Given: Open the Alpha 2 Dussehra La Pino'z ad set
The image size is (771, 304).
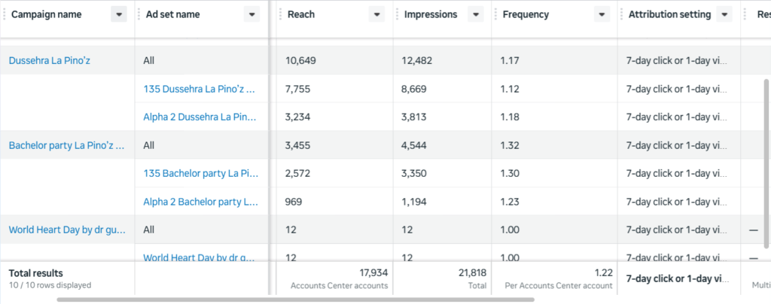Looking at the screenshot, I should point(200,117).
